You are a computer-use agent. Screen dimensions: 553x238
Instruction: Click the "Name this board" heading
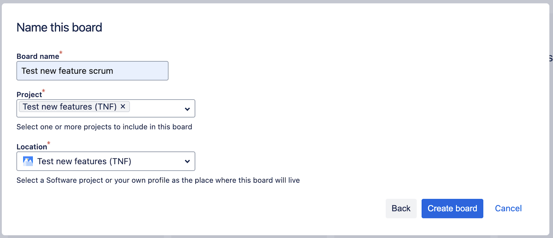pyautogui.click(x=59, y=27)
